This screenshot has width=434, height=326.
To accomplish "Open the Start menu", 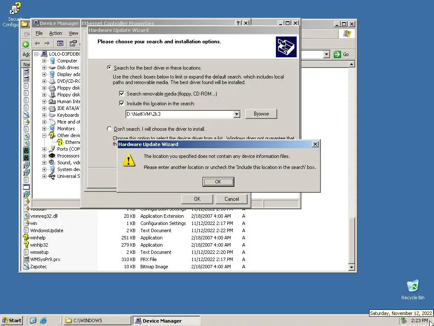I will [x=11, y=320].
